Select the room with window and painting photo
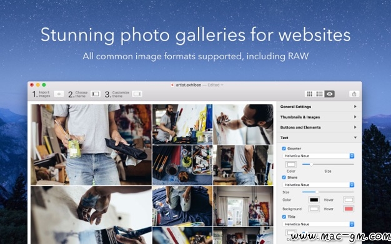This screenshot has width=391, height=244. coord(243,206)
